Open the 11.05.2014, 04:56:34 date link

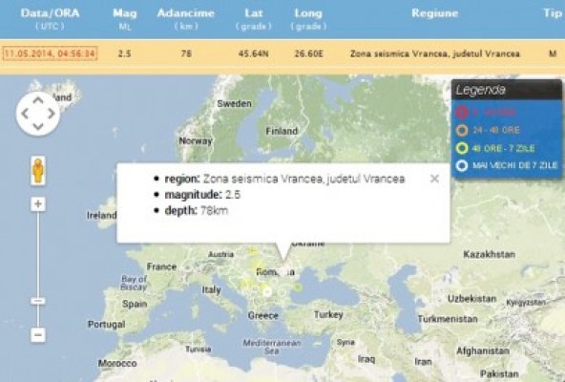50,53
